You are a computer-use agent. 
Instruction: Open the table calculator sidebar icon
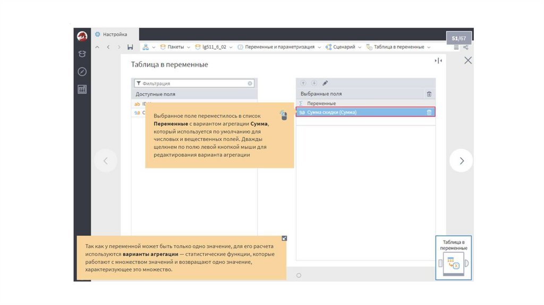[x=82, y=89]
